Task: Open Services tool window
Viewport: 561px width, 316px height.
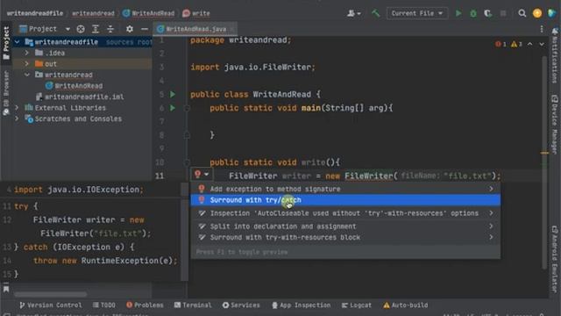Action: pos(241,305)
